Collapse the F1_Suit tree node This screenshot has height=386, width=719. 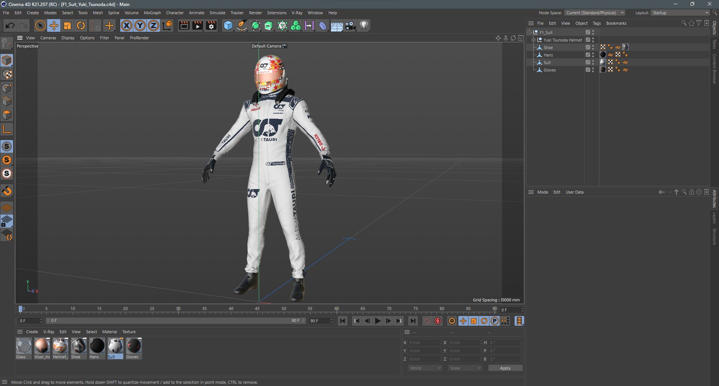[530, 32]
